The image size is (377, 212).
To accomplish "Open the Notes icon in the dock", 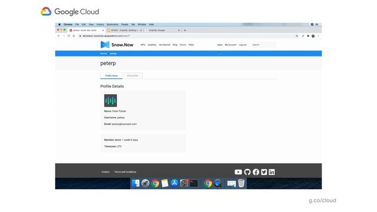I will (165, 183).
